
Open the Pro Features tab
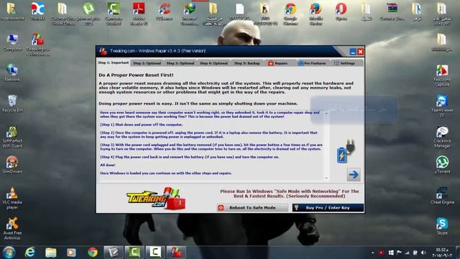point(312,63)
